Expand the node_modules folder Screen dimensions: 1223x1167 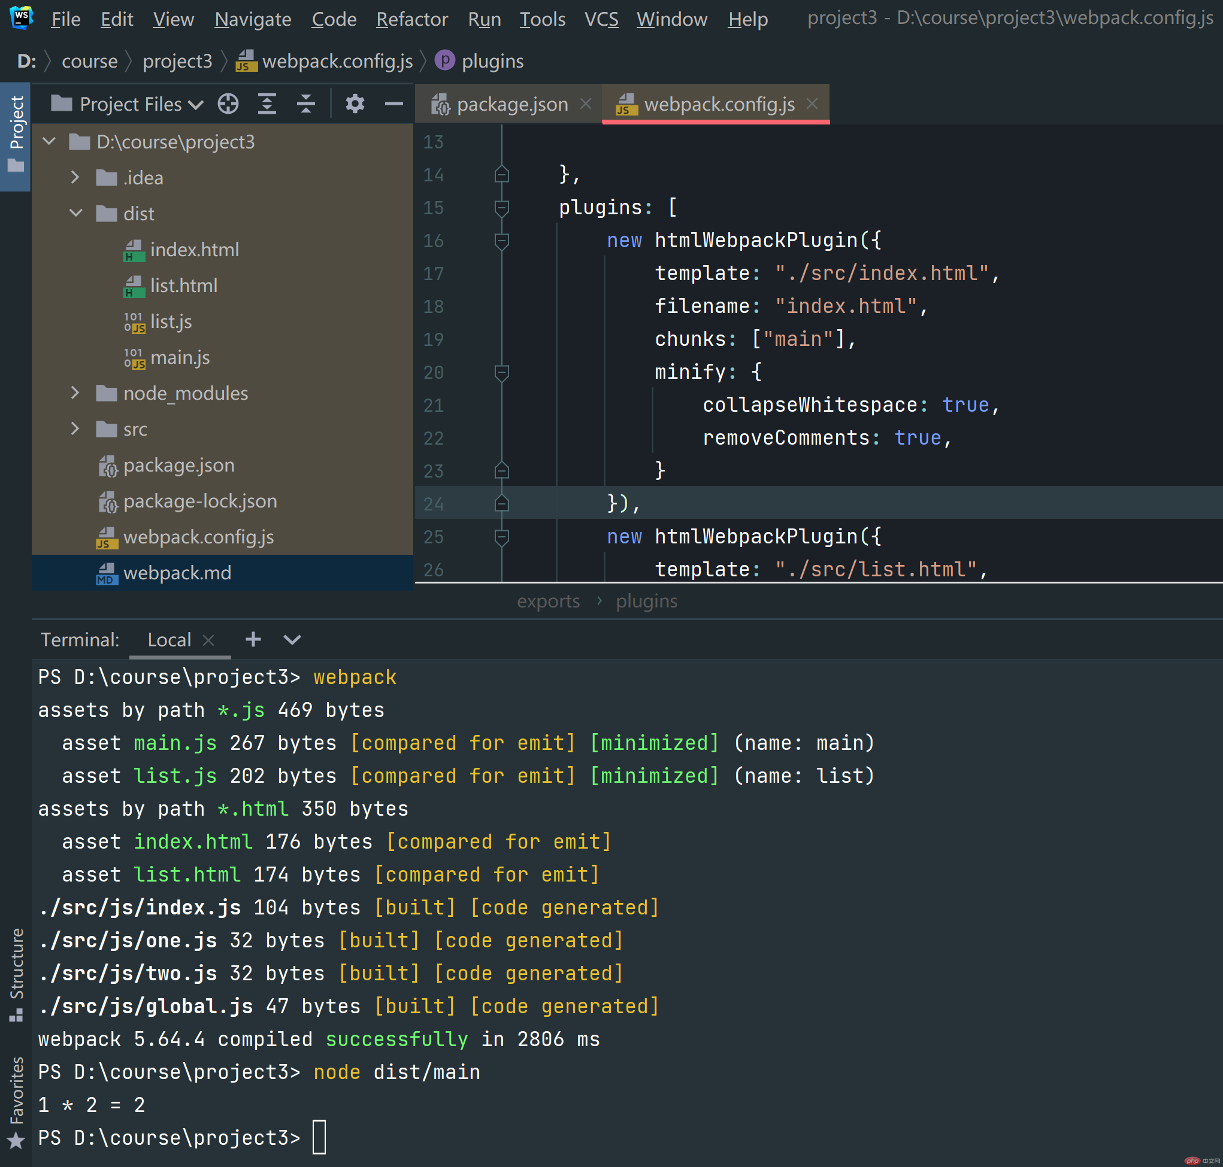tap(75, 393)
